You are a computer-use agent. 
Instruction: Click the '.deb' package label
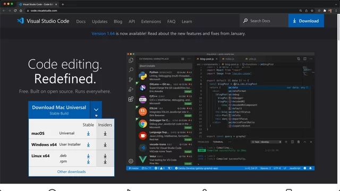pyautogui.click(x=63, y=155)
